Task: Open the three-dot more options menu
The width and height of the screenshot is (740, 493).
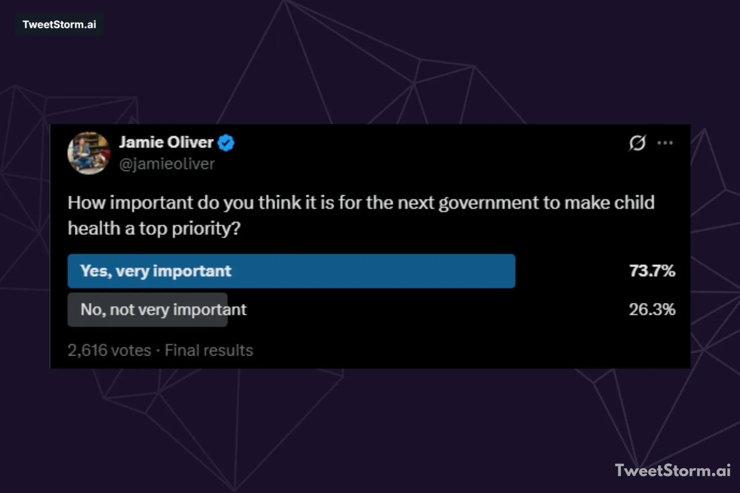Action: point(665,143)
